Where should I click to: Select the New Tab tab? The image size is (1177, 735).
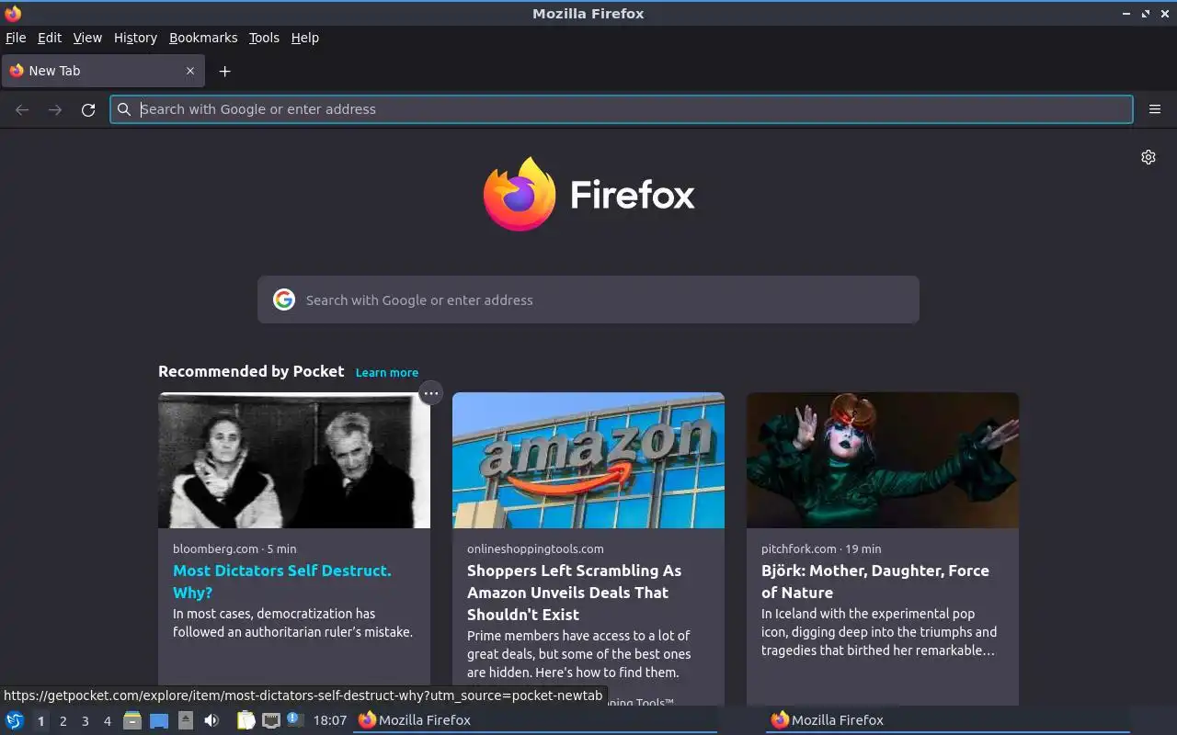click(x=102, y=71)
